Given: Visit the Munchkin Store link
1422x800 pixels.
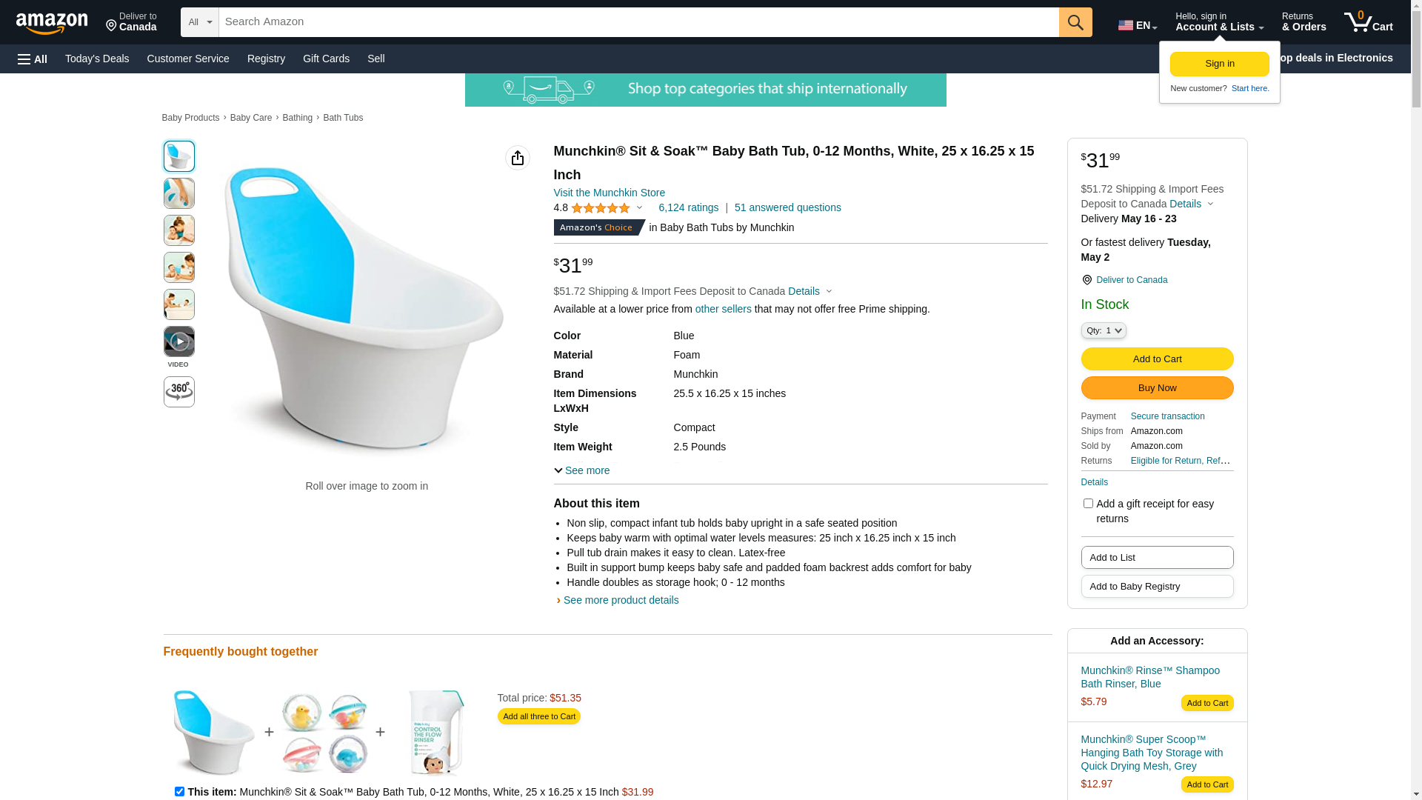Looking at the screenshot, I should click(x=609, y=193).
